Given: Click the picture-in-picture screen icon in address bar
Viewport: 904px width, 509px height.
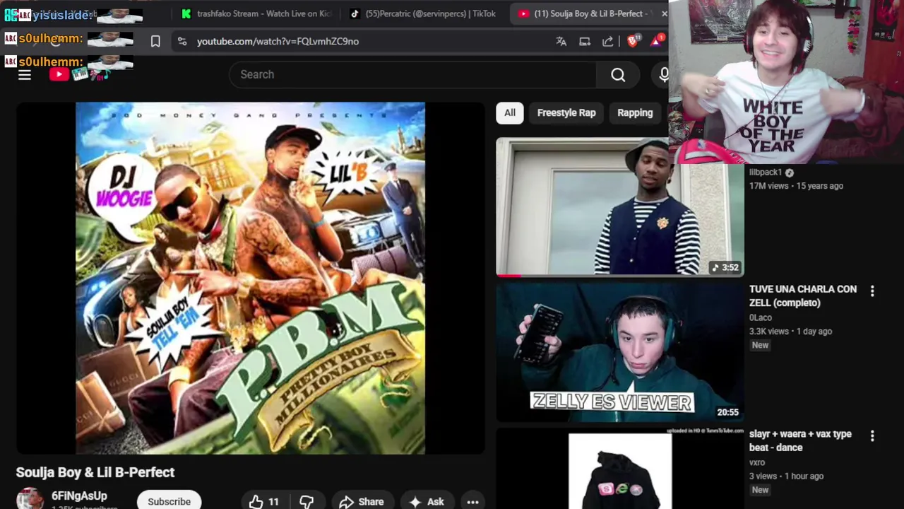Looking at the screenshot, I should point(585,42).
